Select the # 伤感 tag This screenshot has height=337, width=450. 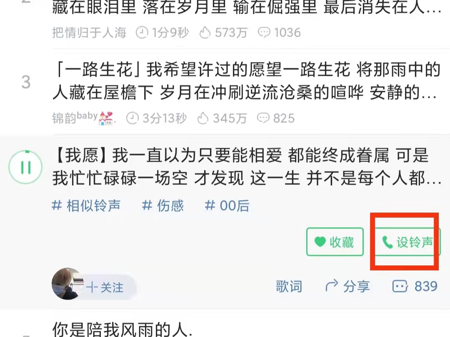163,206
